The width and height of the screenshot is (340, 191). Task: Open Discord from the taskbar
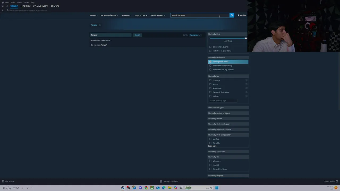coord(140,188)
